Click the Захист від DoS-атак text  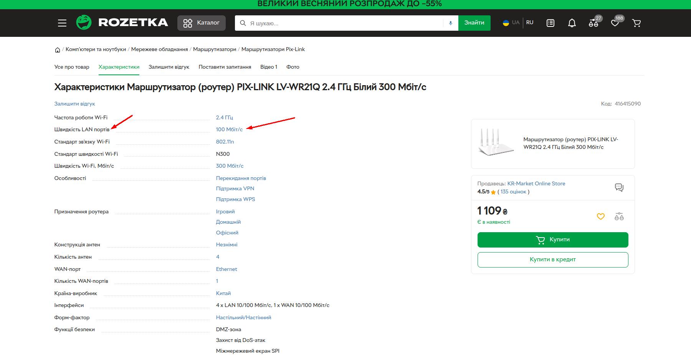tap(241, 340)
